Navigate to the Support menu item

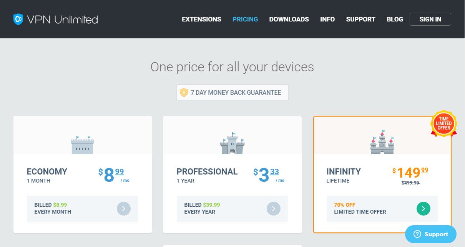pos(360,19)
